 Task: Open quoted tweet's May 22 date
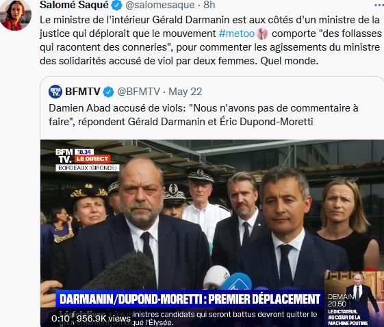[185, 92]
